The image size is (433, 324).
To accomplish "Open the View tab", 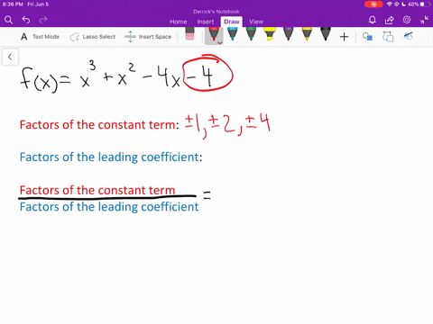I will [x=256, y=22].
